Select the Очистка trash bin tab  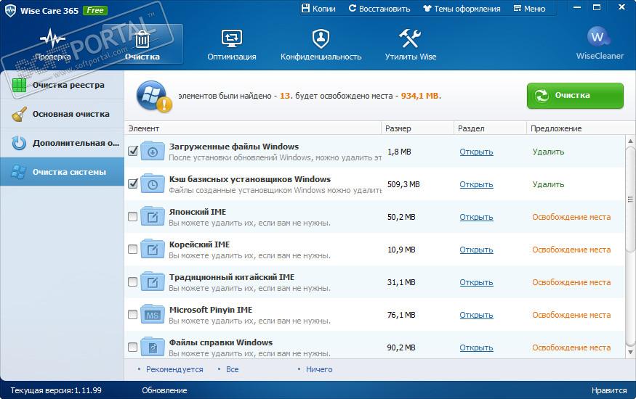pyautogui.click(x=142, y=44)
